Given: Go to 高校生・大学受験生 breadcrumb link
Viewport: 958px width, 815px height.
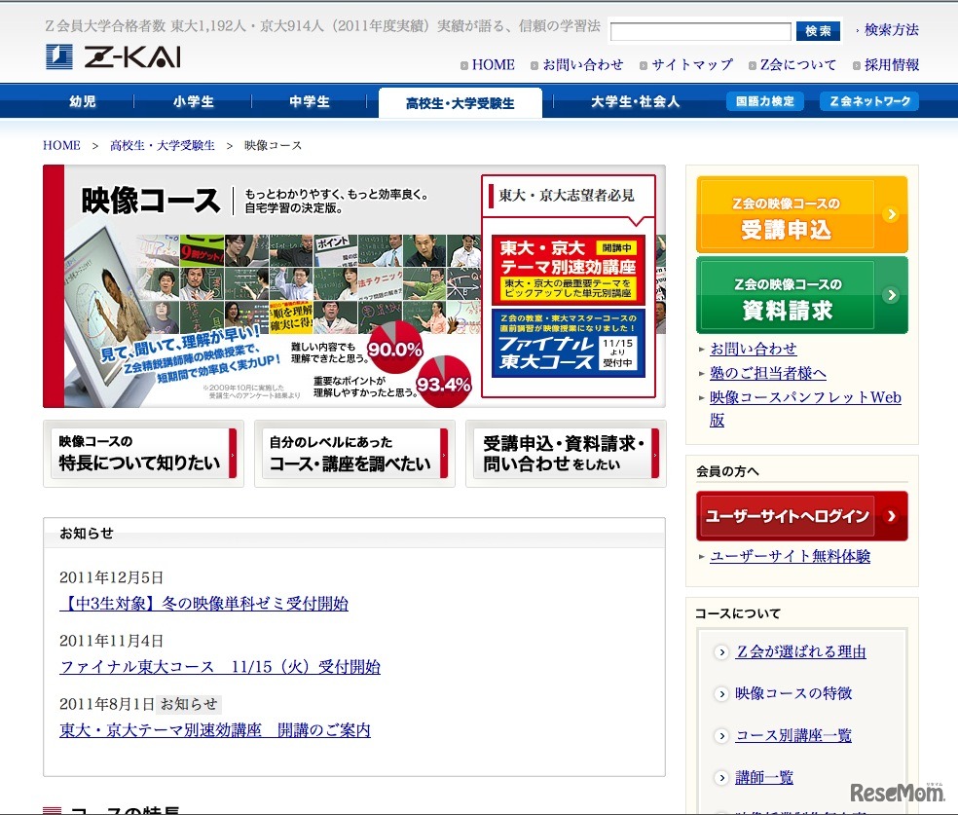Looking at the screenshot, I should [x=163, y=145].
